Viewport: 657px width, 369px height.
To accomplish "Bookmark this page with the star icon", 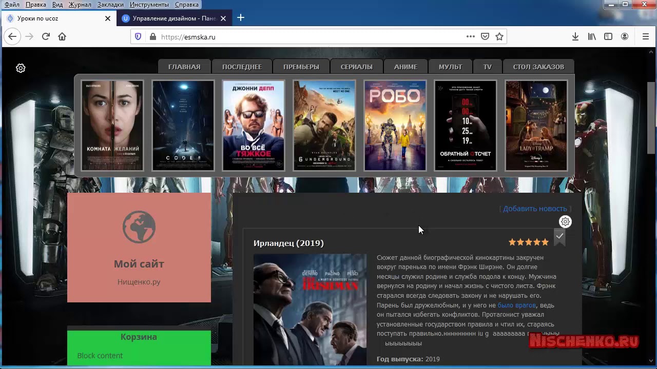I will coord(499,36).
